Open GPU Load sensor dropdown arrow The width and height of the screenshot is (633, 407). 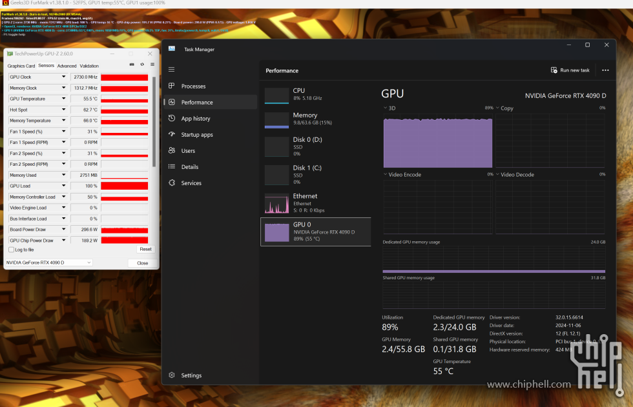pos(63,186)
